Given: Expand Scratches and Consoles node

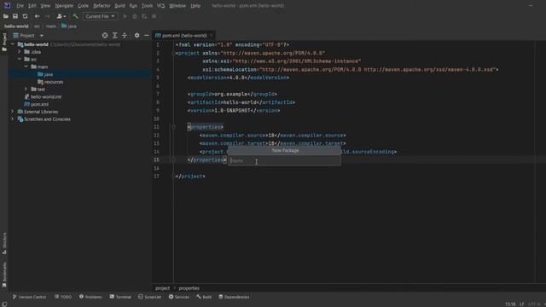Looking at the screenshot, I should (13, 119).
